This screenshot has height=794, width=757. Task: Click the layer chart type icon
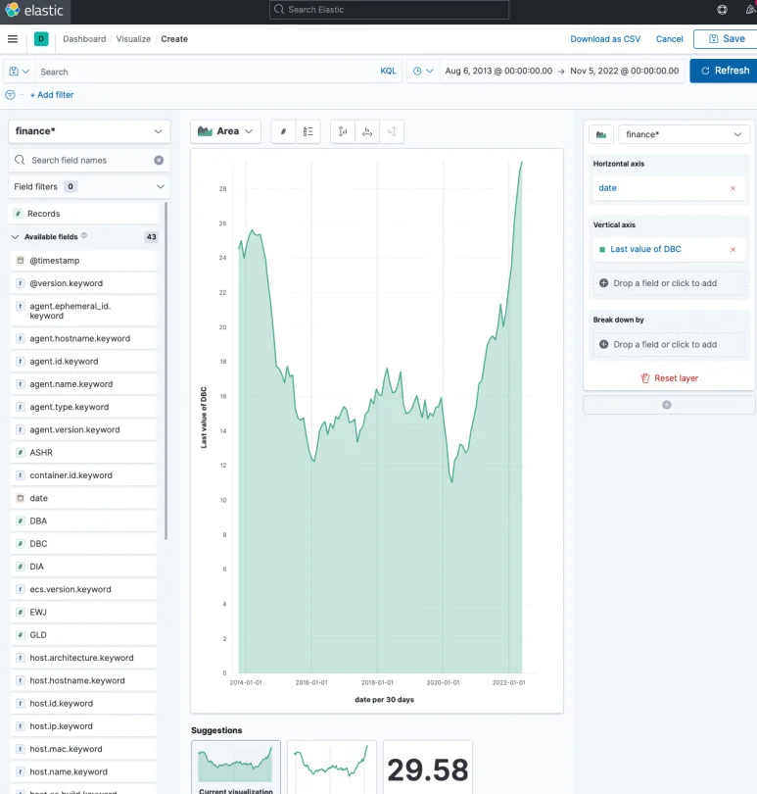[599, 134]
